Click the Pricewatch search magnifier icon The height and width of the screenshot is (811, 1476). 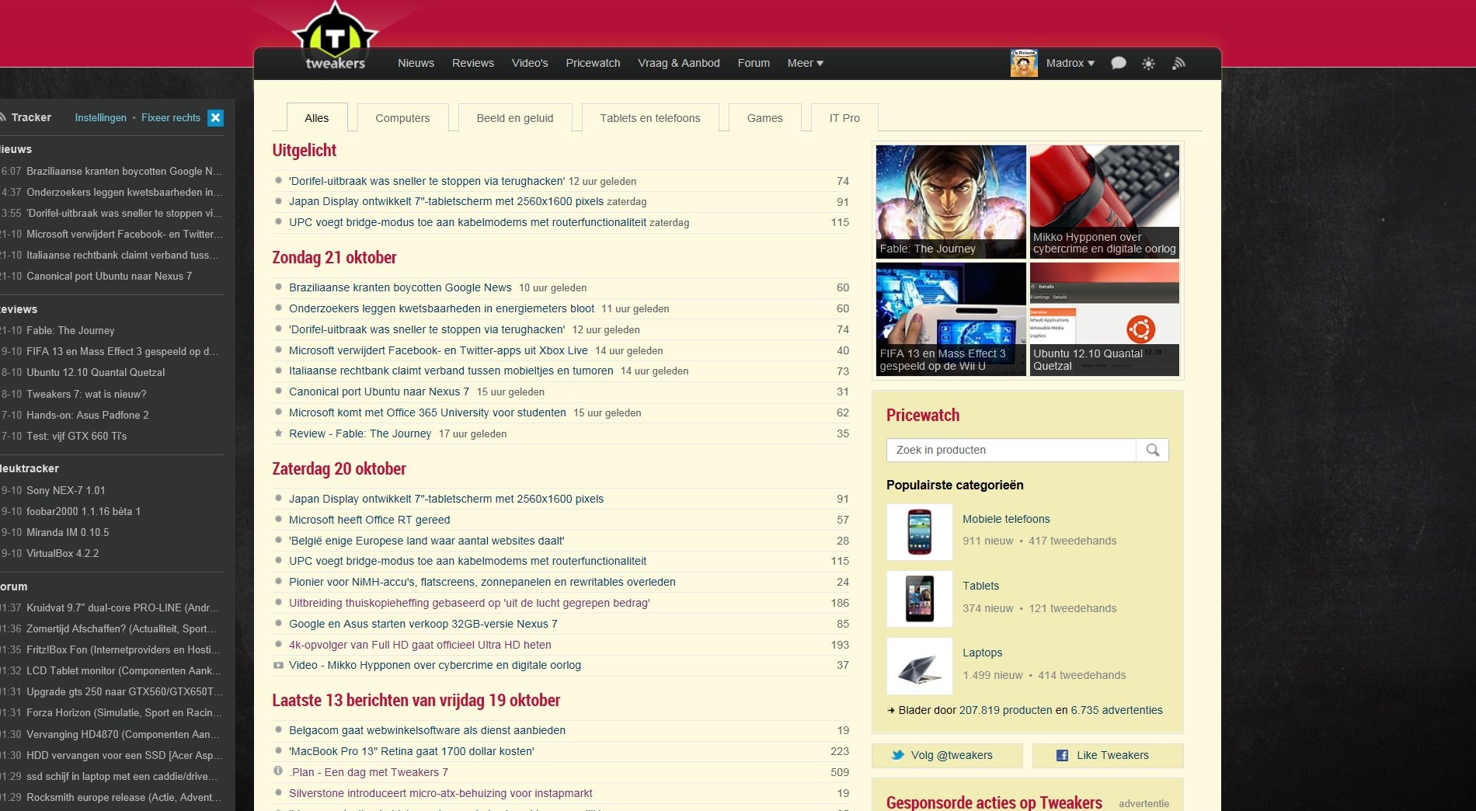pos(1153,450)
